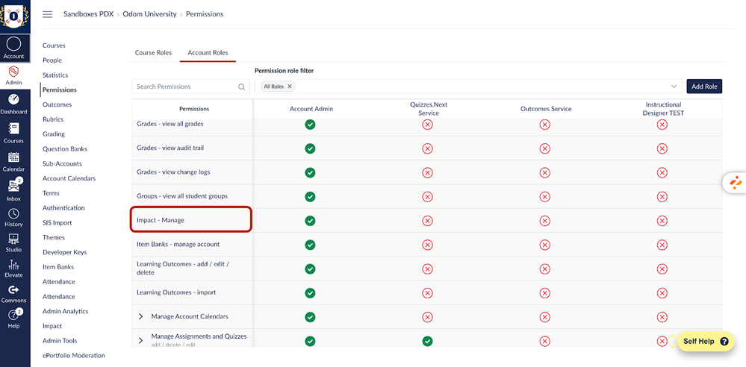
Task: Click the Add Role button
Action: [704, 87]
